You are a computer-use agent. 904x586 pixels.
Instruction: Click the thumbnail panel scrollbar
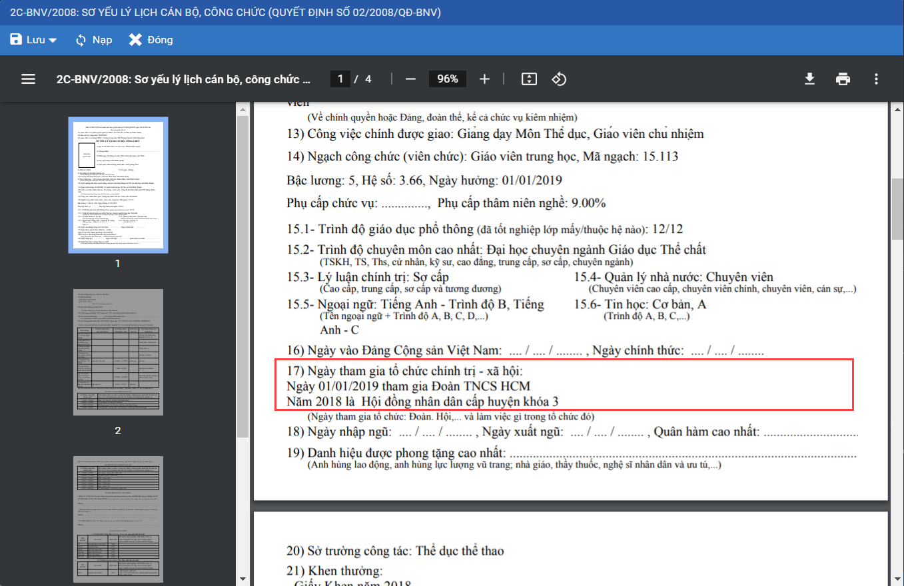pyautogui.click(x=242, y=266)
